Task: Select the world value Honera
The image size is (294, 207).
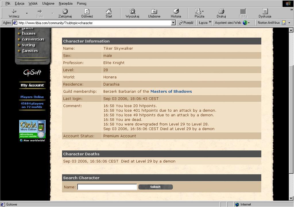Action: tap(110, 77)
